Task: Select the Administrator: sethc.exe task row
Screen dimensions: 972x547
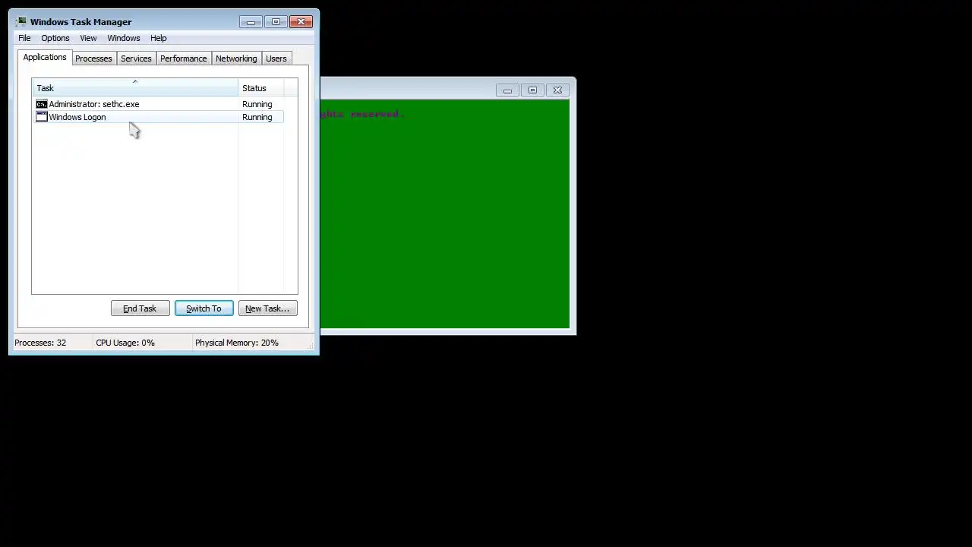Action: pos(158,104)
